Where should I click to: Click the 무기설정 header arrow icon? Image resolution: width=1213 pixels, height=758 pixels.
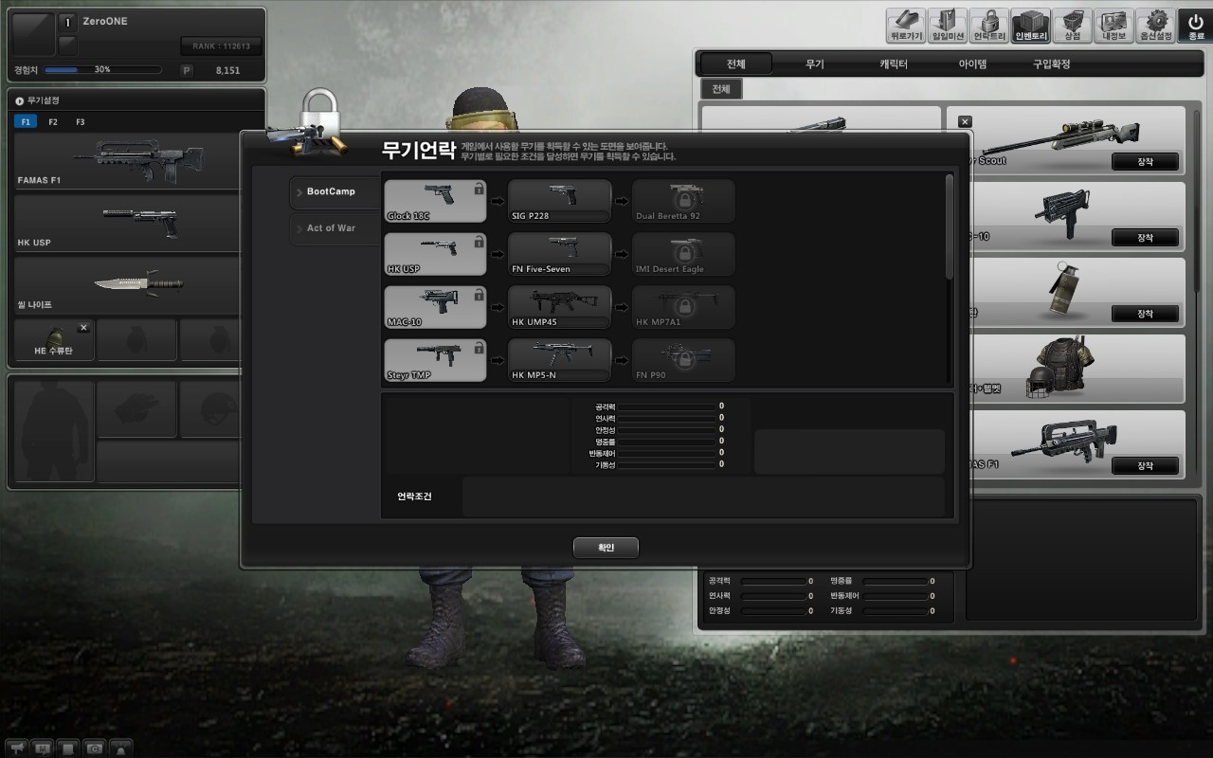[x=20, y=99]
